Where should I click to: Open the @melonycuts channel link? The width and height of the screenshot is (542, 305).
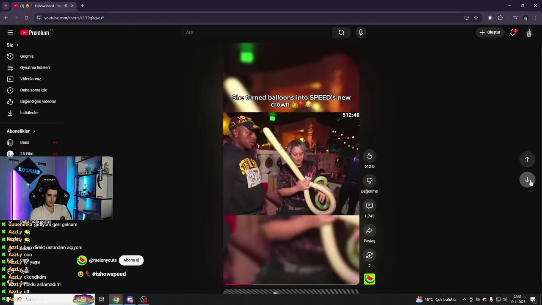click(x=103, y=261)
